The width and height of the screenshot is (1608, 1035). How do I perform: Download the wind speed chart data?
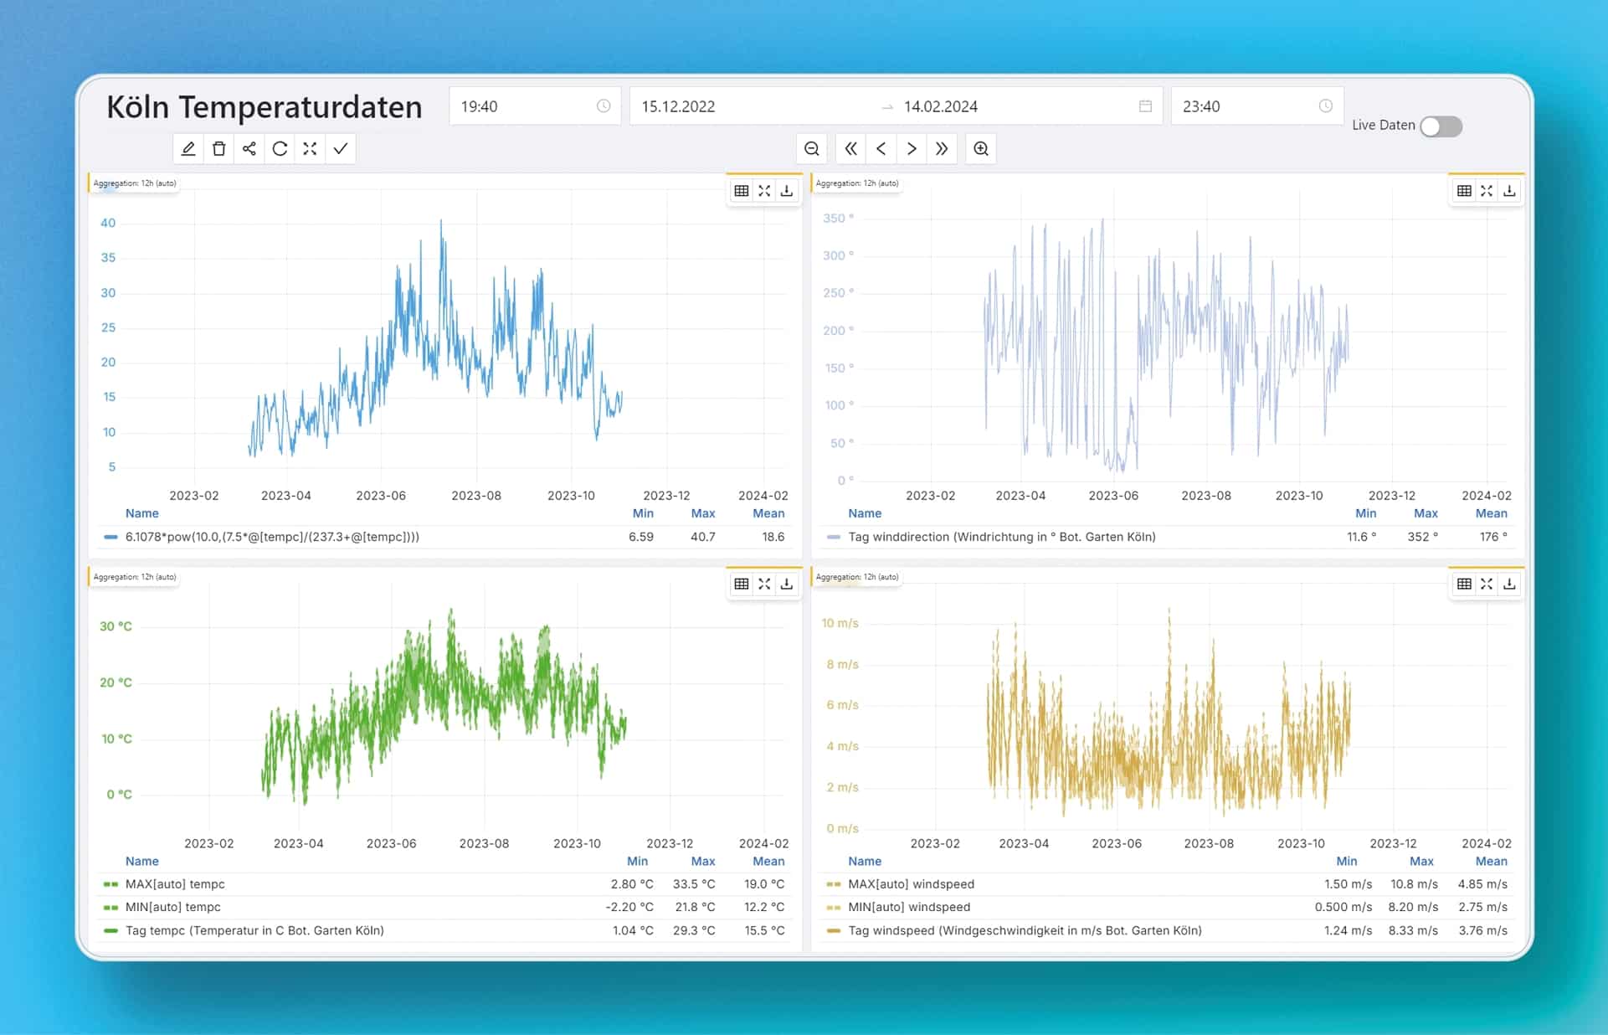1508,584
